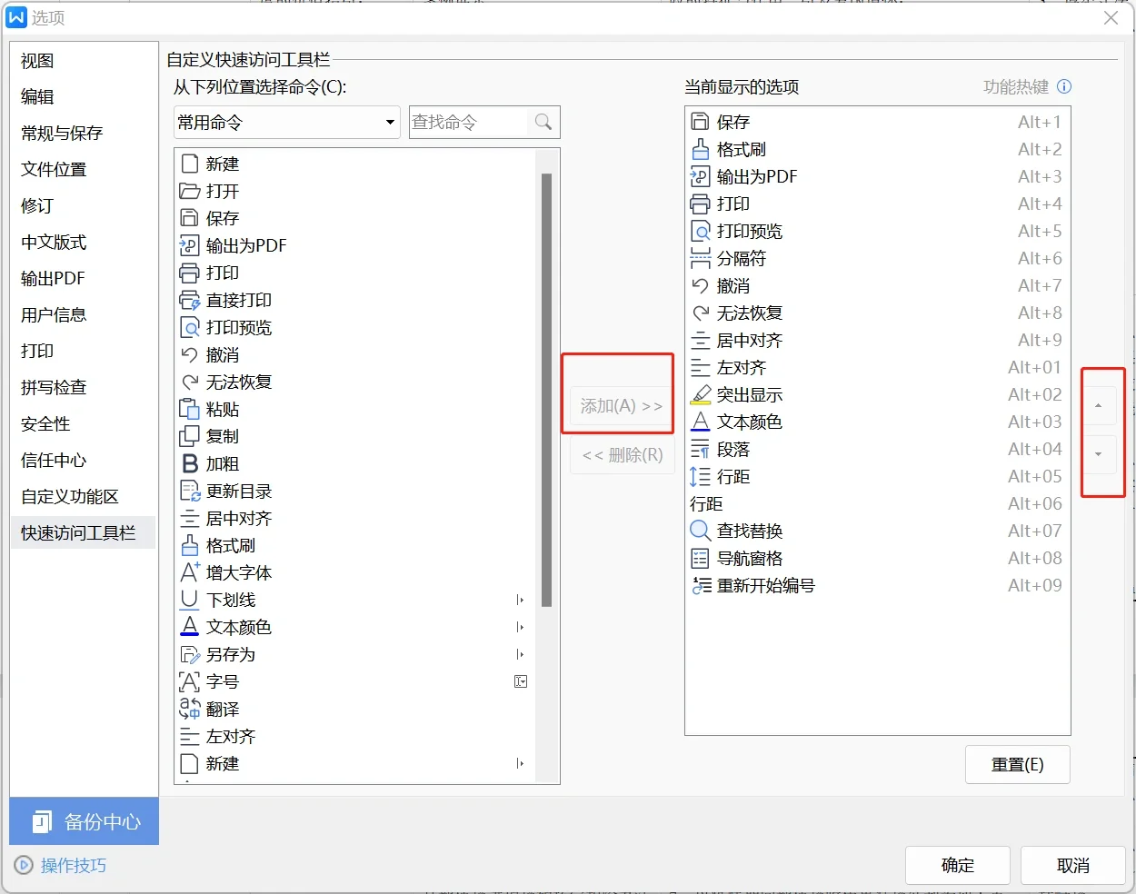Select 输出为PDF row with Alt+3

(x=877, y=176)
